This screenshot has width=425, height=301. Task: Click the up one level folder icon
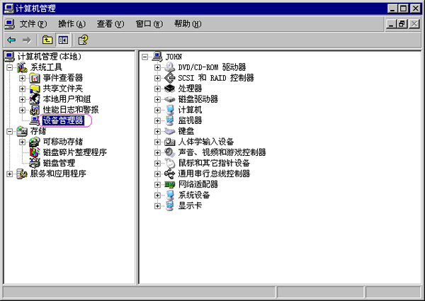click(x=47, y=40)
